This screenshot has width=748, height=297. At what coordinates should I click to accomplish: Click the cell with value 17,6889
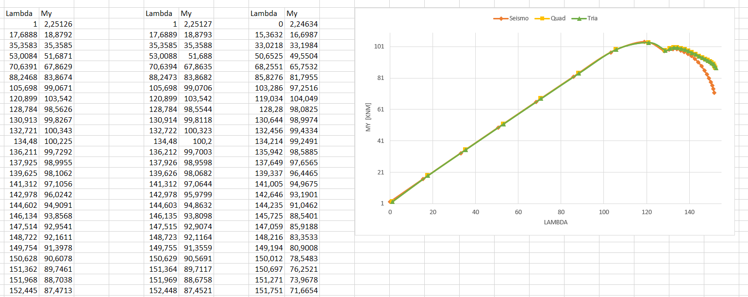[x=161, y=35]
